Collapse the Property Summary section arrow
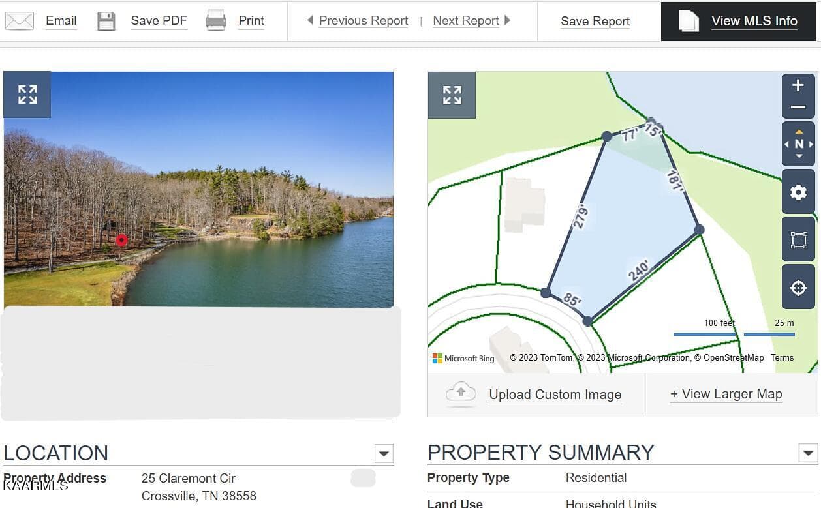The image size is (821, 508). pyautogui.click(x=808, y=453)
